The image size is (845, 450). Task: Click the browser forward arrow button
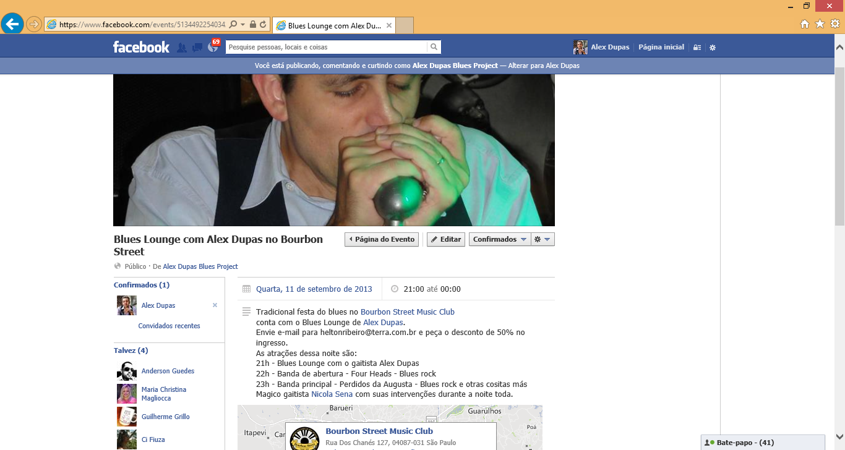pyautogui.click(x=34, y=24)
